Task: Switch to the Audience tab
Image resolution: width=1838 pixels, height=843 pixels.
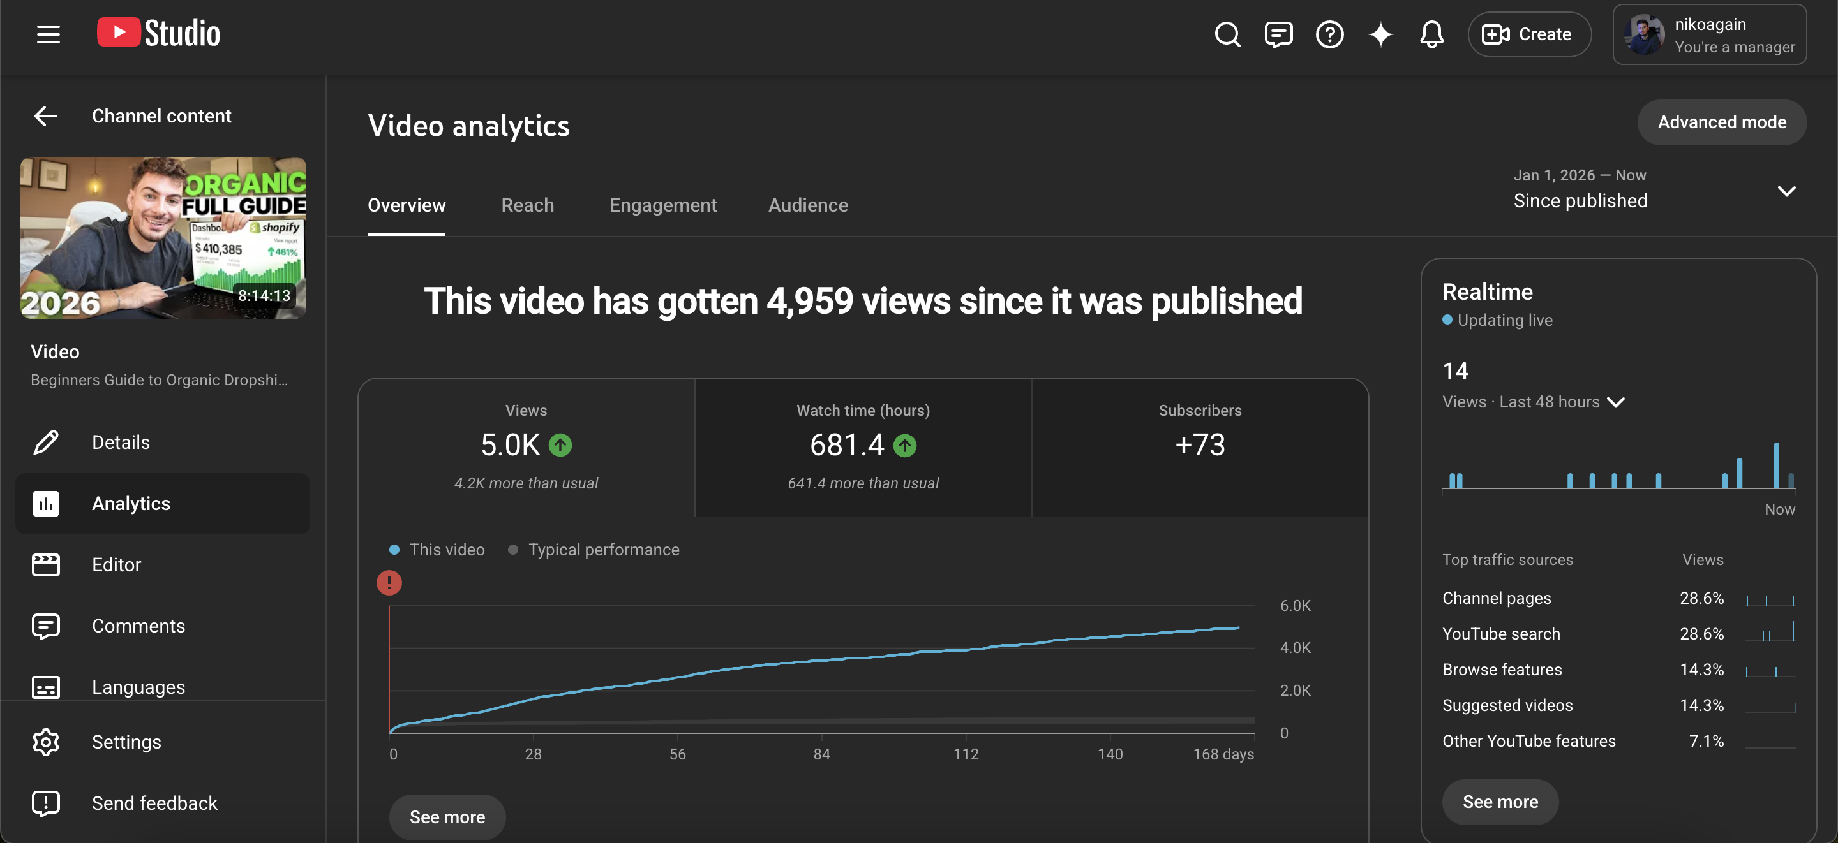Action: point(808,205)
